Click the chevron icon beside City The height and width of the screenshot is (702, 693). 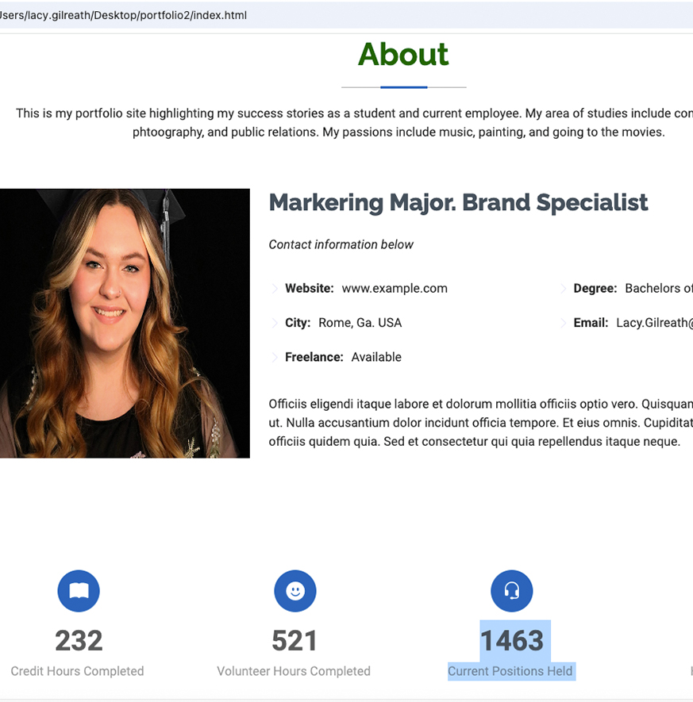tap(275, 323)
